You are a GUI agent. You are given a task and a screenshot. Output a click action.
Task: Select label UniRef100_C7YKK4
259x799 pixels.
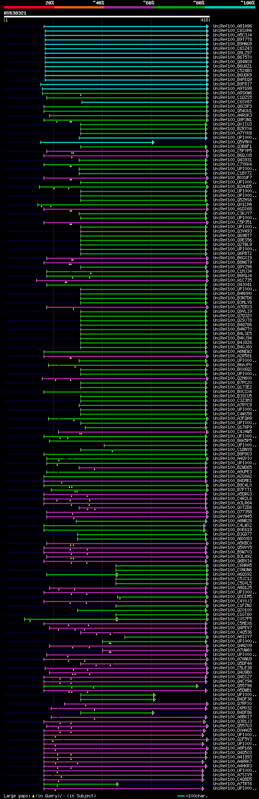pos(232,164)
